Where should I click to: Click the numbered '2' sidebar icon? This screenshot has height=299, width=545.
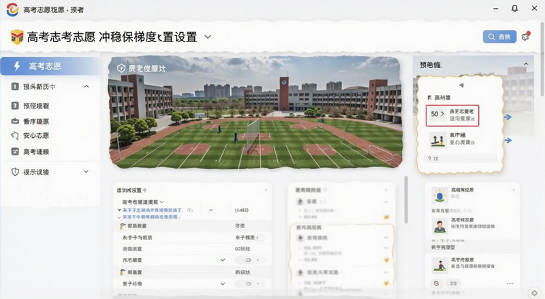point(15,105)
